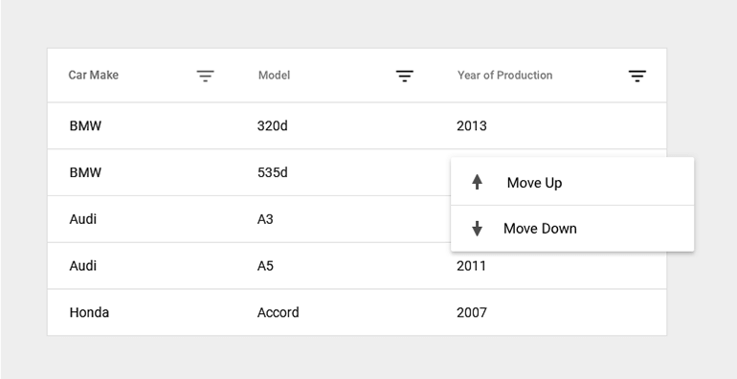The width and height of the screenshot is (737, 379).
Task: Select the Audi cell in the A5 row
Action: 83,266
